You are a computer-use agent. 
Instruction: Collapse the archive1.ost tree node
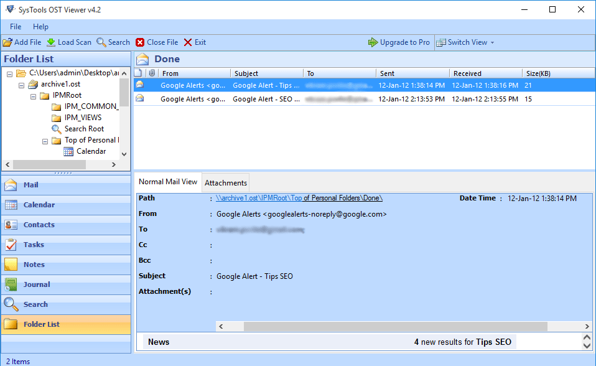click(x=21, y=84)
